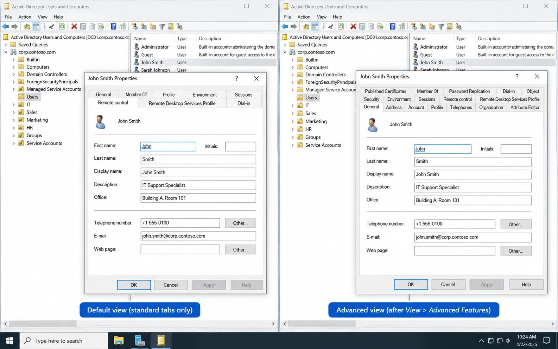Expand the Sales node in the Default view tree

click(x=14, y=112)
